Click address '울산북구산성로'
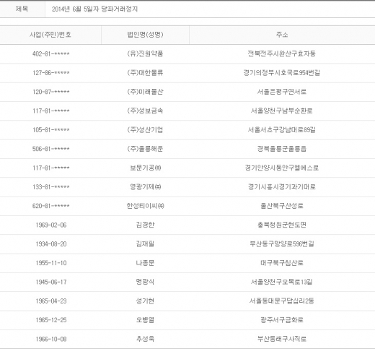This screenshot has width=375, height=349. (x=282, y=206)
